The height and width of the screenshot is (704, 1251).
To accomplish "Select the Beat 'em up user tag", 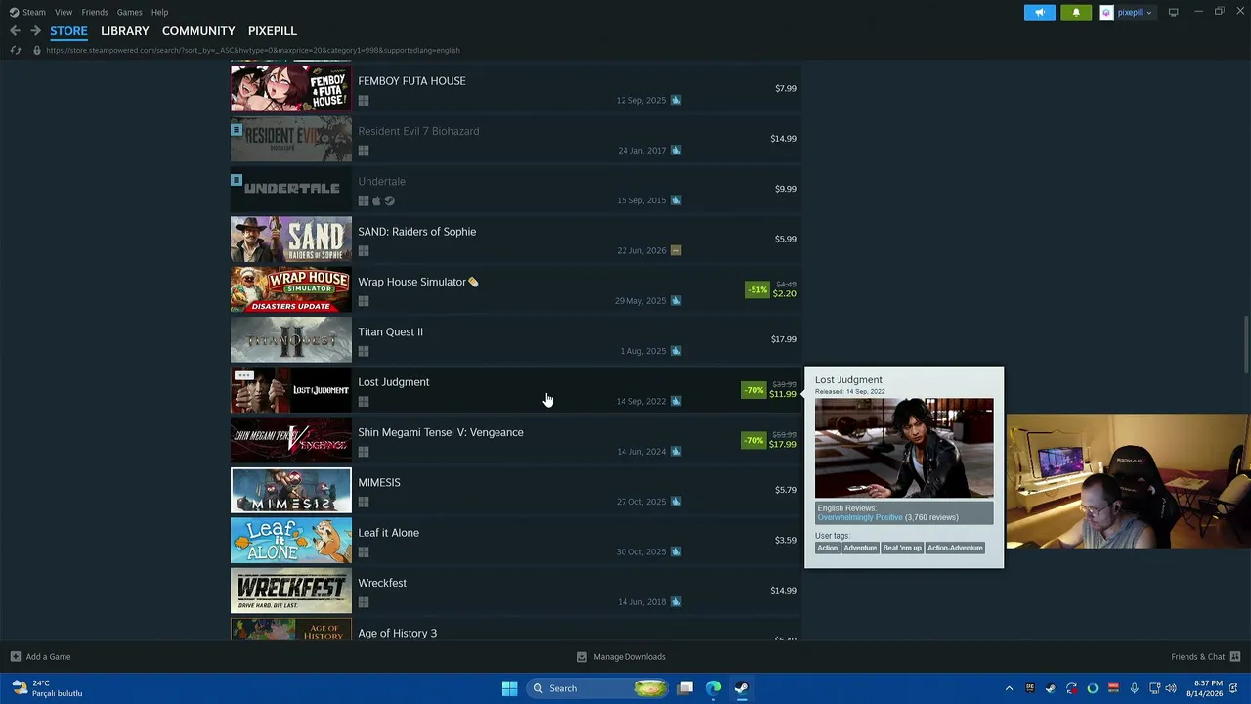I will pos(902,548).
